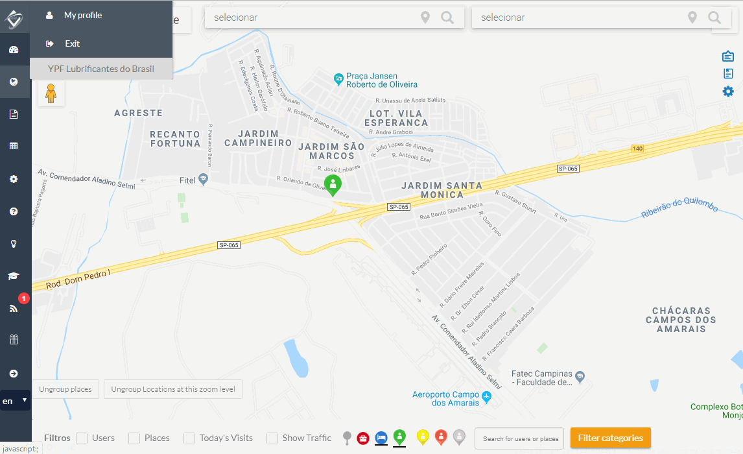This screenshot has height=454, width=743.
Task: Click Ungroup Locations at this zoom level
Action: 173,389
